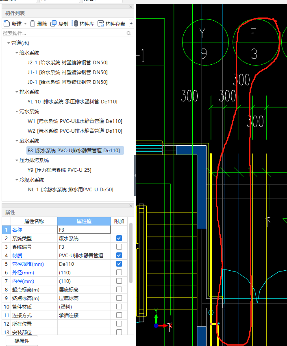Uncheck 附加 checkbox for 系统类型

[119, 238]
